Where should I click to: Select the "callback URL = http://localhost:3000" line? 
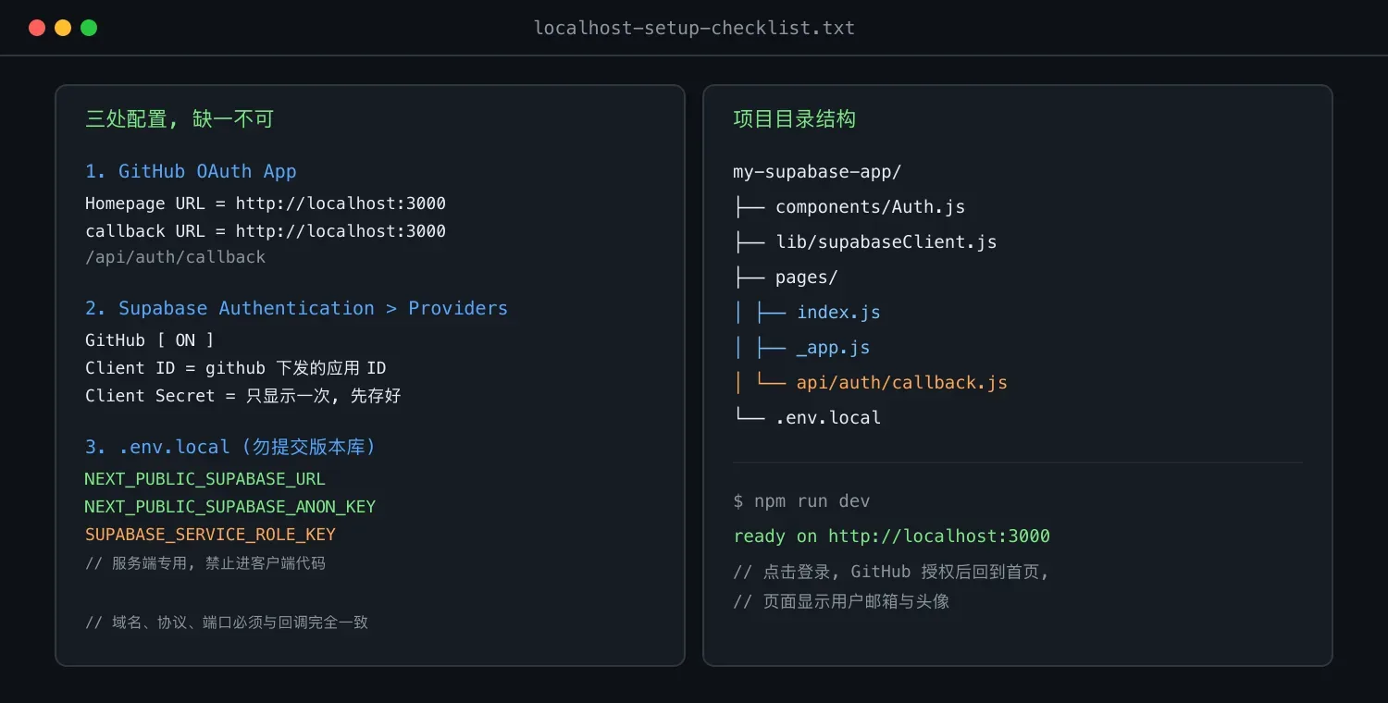pos(266,231)
